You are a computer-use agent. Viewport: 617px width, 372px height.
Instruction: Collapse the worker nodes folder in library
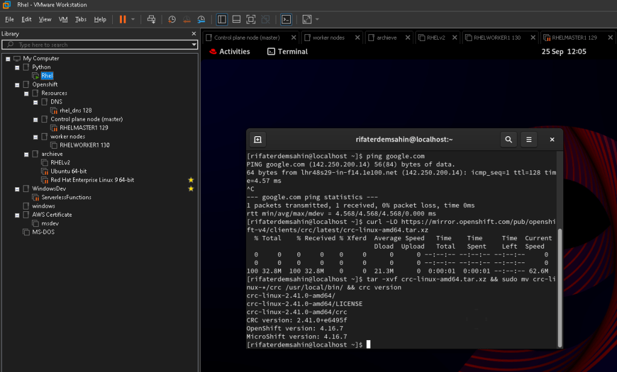tap(36, 137)
